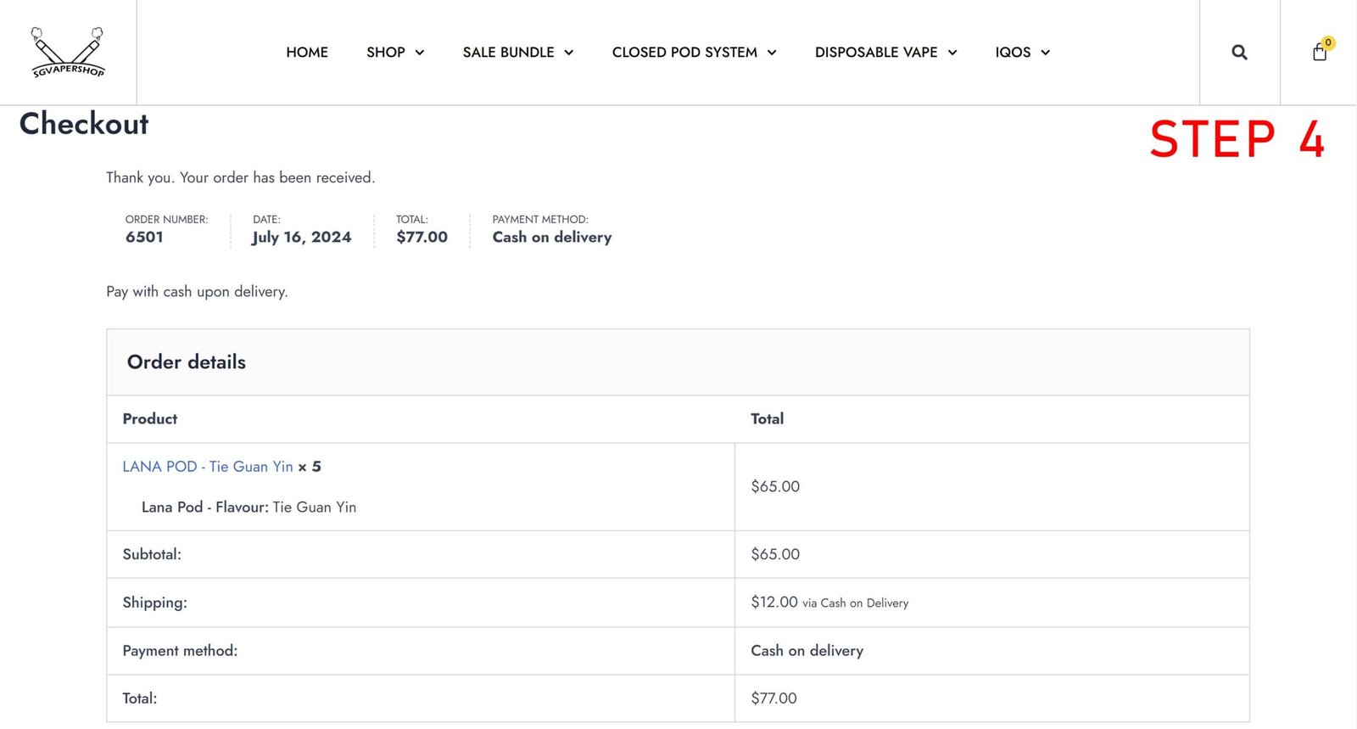Click the Shipping row label
Screen dimensions: 1357x729
154,603
